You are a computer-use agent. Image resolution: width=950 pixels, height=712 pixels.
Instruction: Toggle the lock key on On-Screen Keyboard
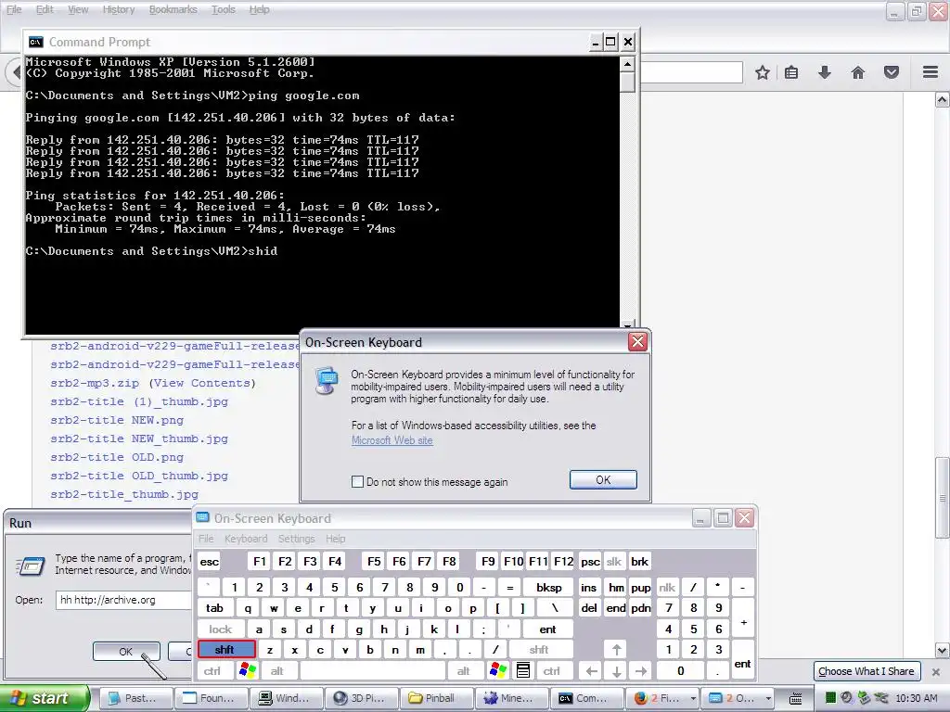221,629
